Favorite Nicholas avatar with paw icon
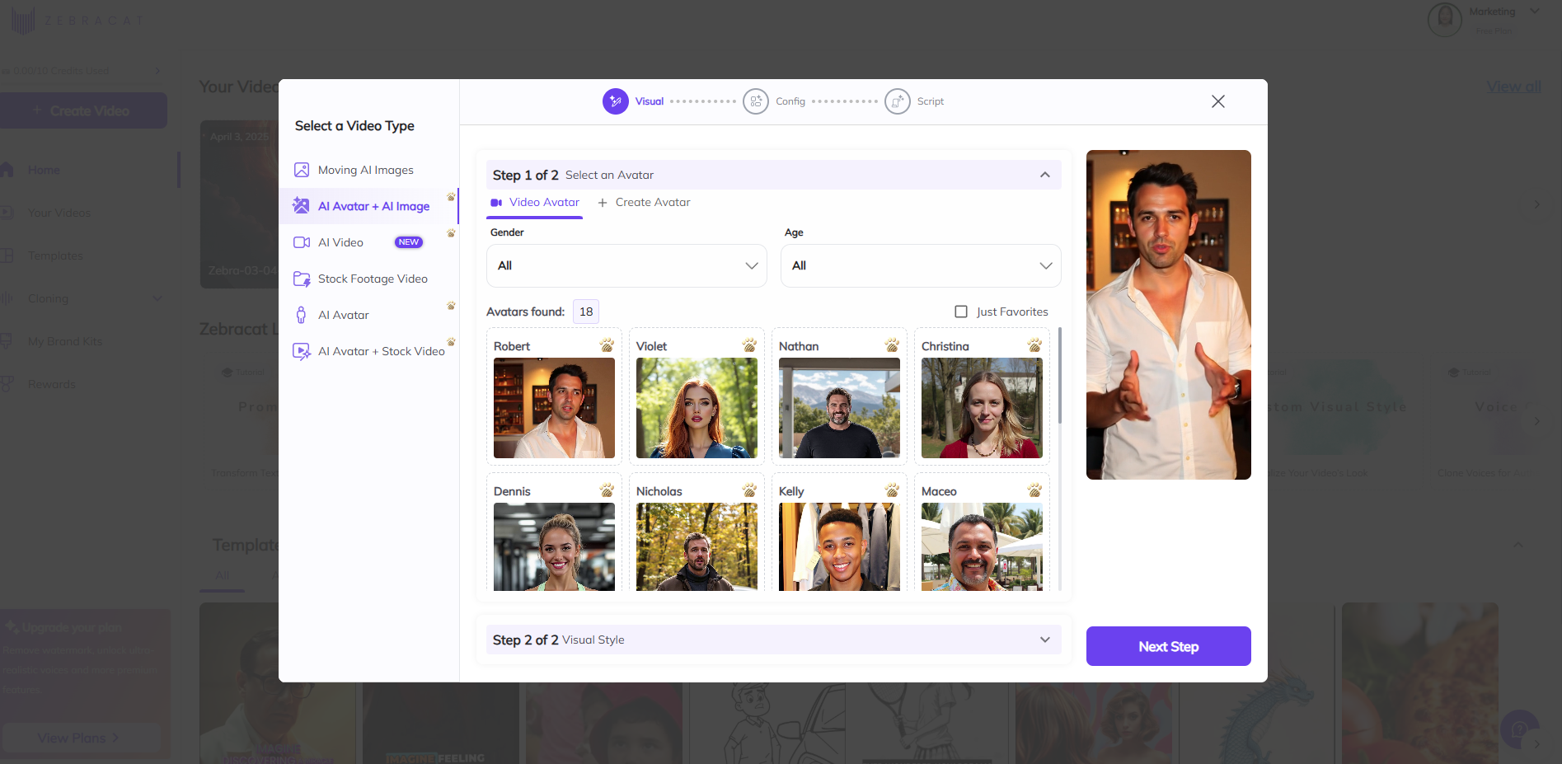The image size is (1562, 764). [x=749, y=490]
